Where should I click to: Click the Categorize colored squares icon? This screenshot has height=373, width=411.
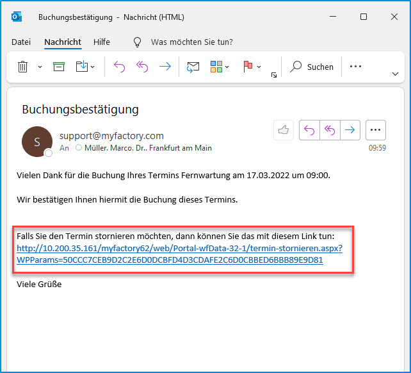pyautogui.click(x=216, y=67)
